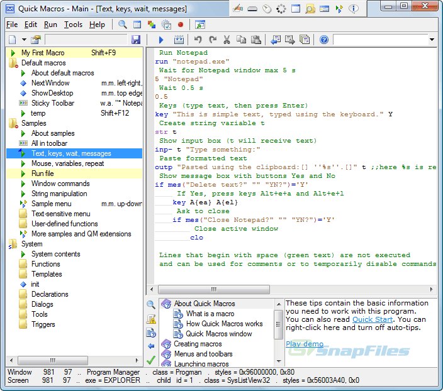Collapse the System folder

pyautogui.click(x=13, y=244)
